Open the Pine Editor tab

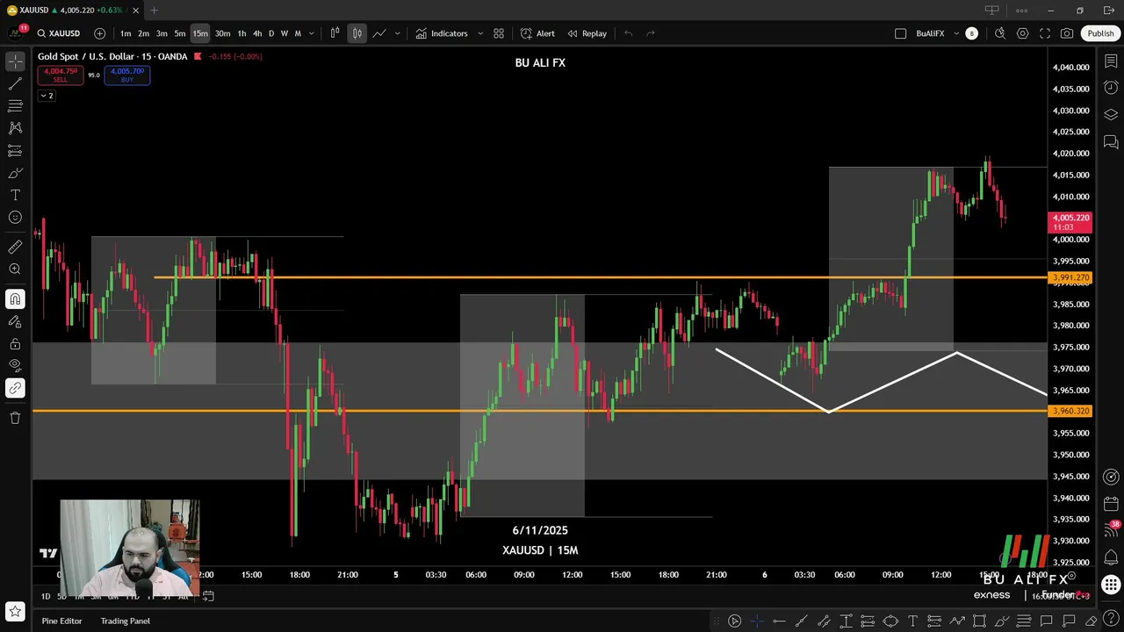point(61,621)
